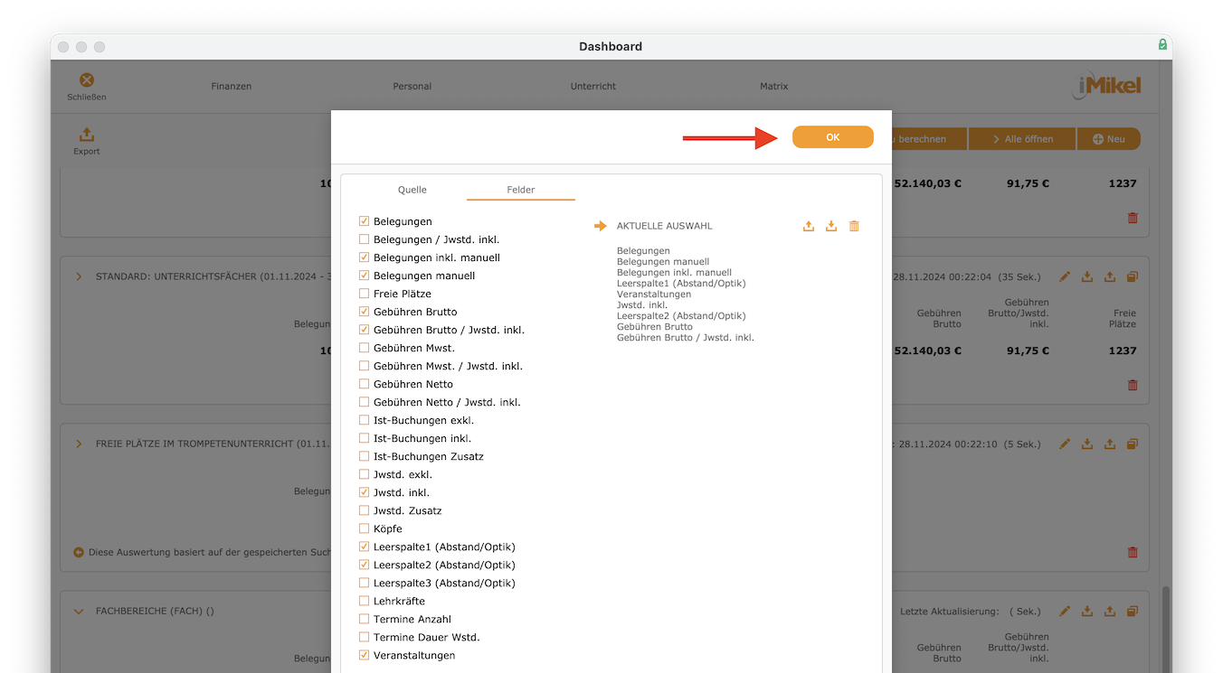
Task: Uncheck Belegungen inkl. manuell checkbox
Action: [364, 257]
